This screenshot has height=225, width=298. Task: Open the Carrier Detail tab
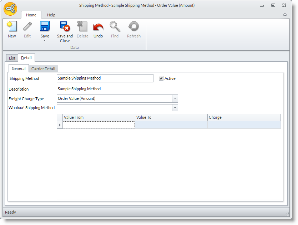point(43,69)
